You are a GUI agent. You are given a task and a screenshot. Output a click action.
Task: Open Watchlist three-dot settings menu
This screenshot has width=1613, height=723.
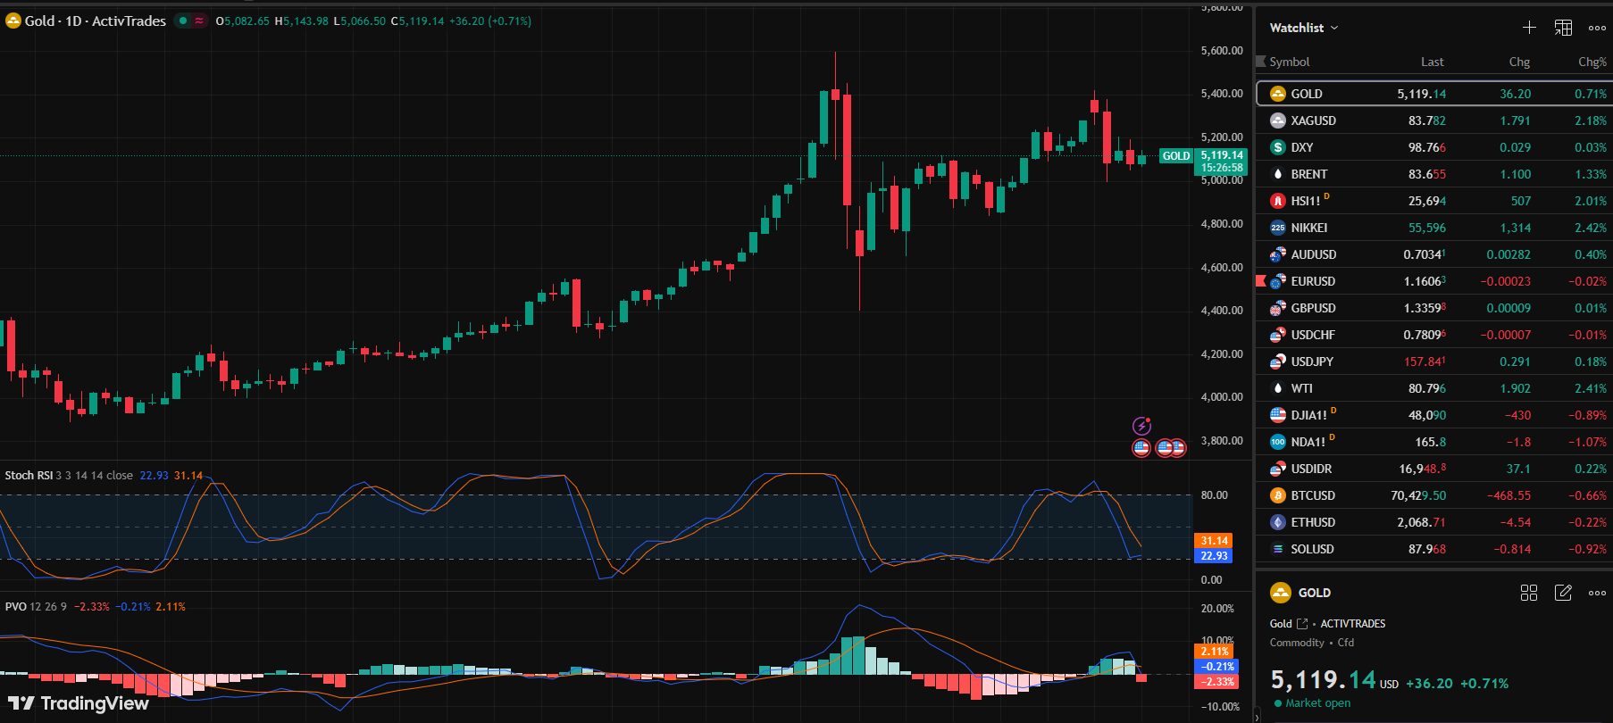(x=1597, y=28)
